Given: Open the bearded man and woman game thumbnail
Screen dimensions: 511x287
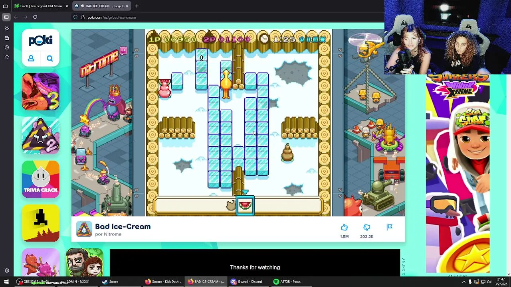Looking at the screenshot, I should (x=85, y=262).
